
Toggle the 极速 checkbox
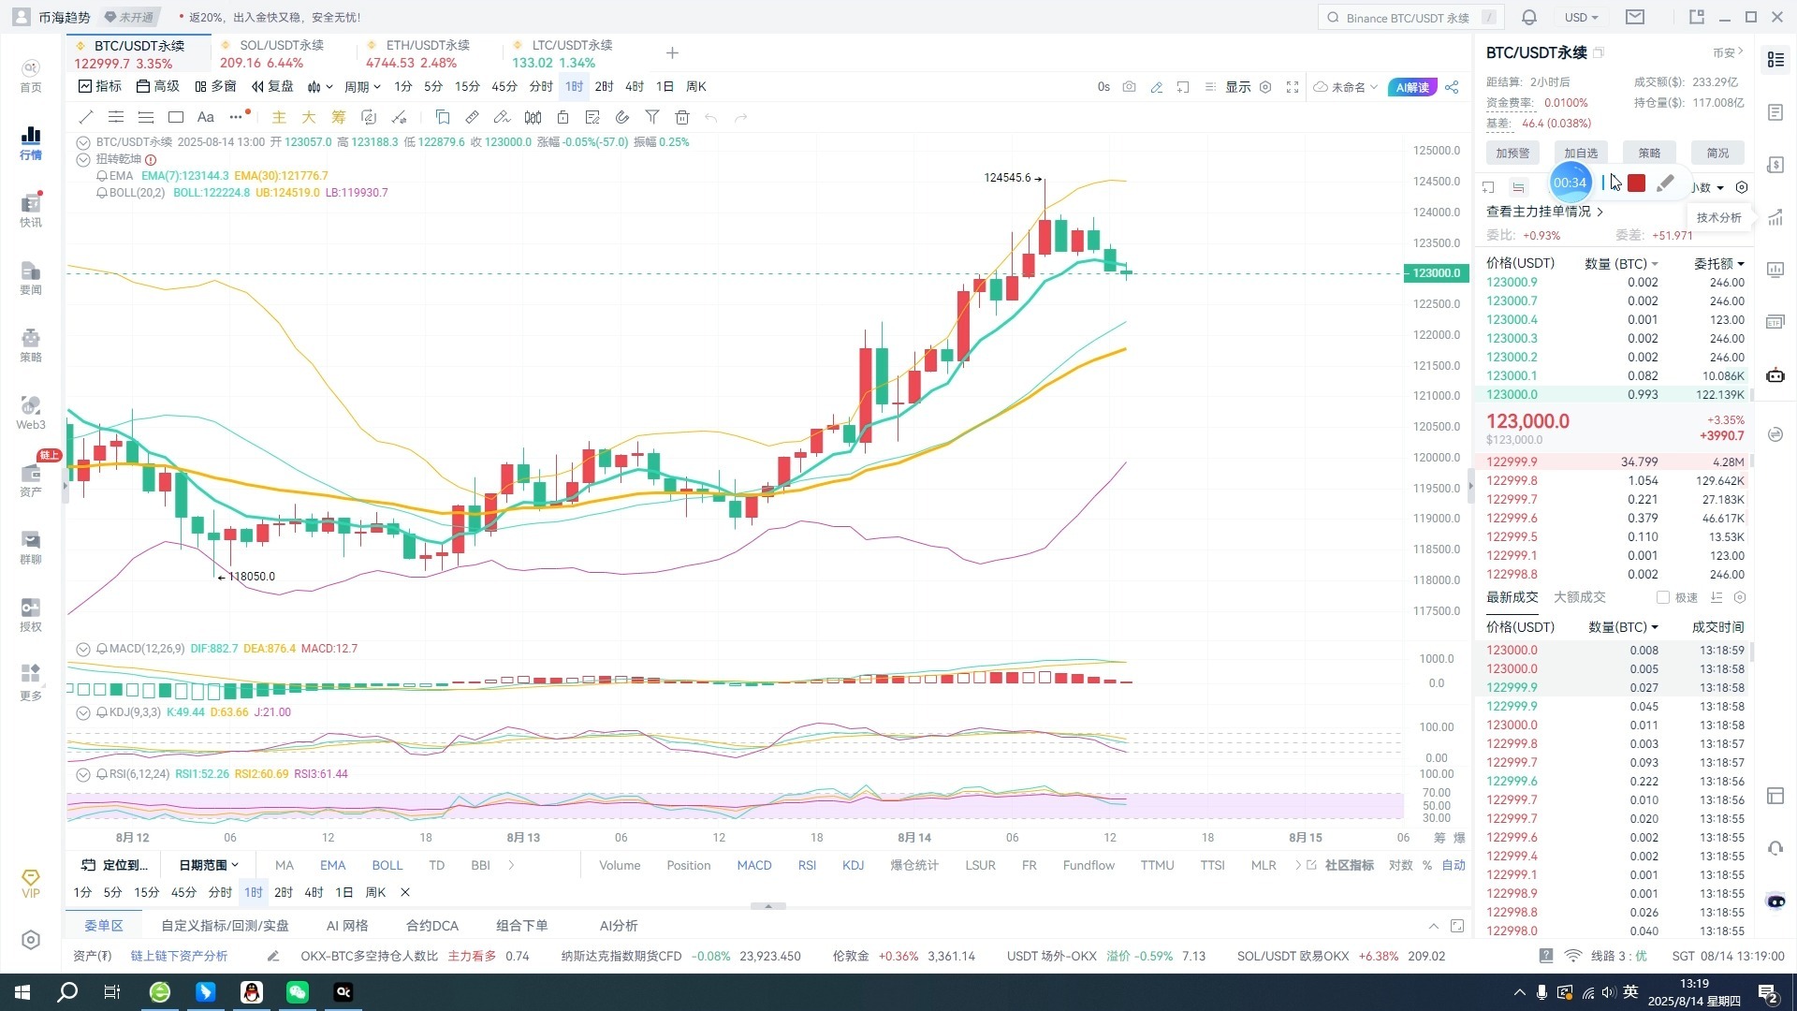pos(1663,597)
